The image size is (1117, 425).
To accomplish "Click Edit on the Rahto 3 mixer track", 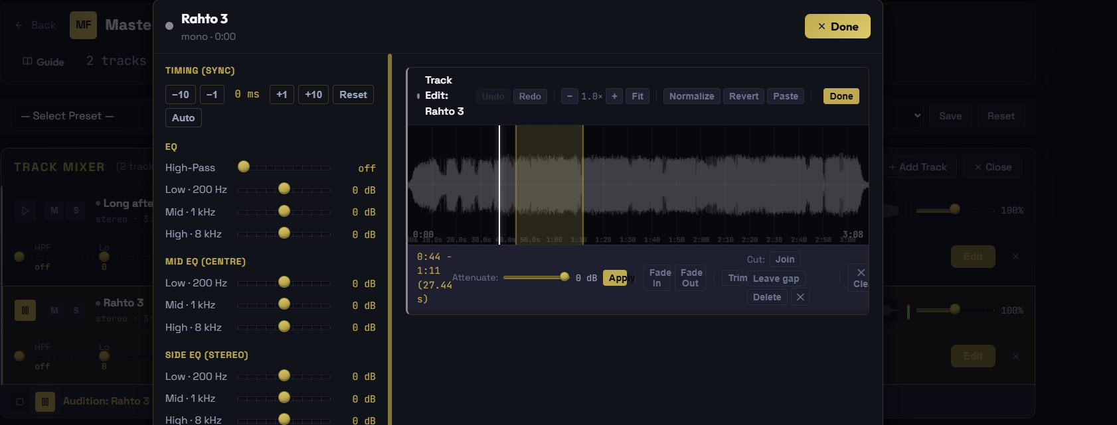I will [x=973, y=356].
